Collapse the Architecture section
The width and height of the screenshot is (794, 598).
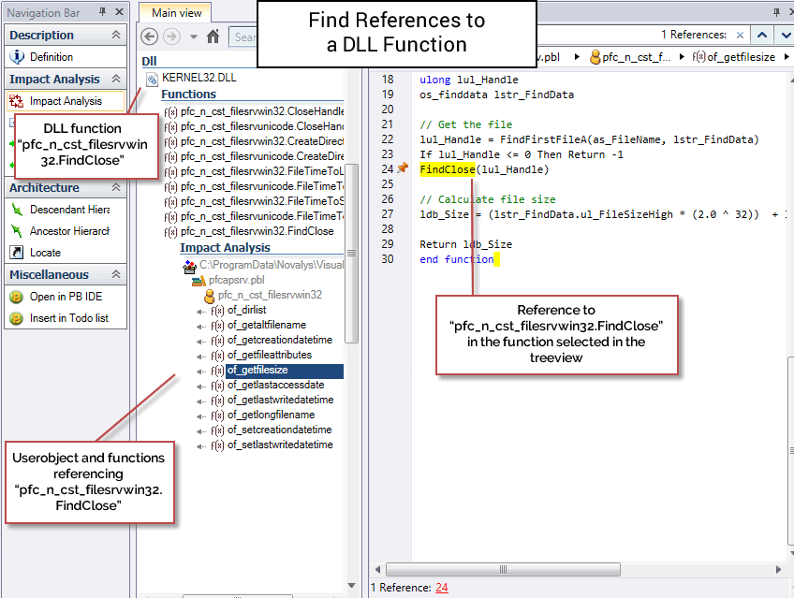coord(116,188)
